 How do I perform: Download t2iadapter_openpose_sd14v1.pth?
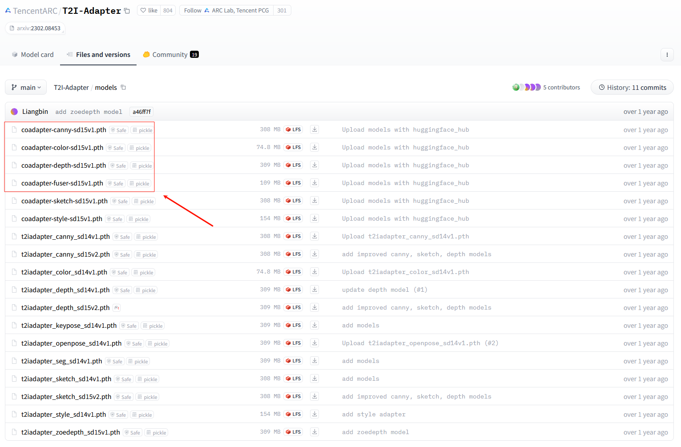[314, 343]
